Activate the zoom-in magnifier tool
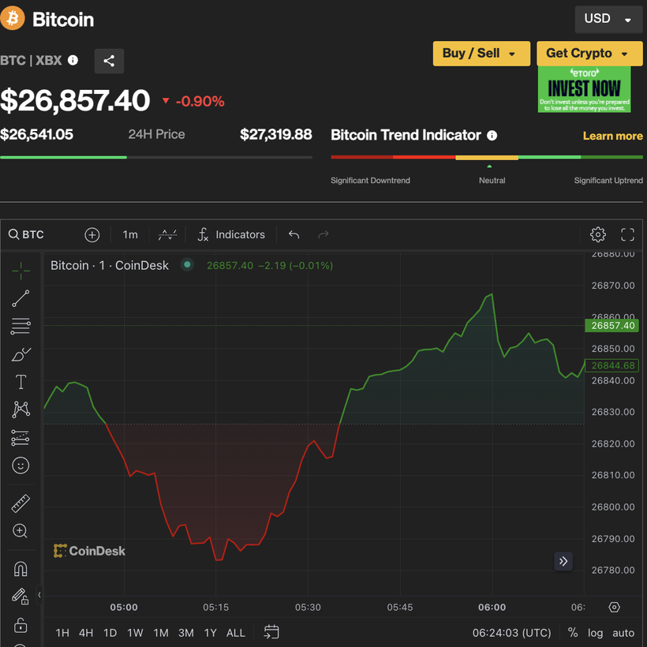This screenshot has height=647, width=647. [21, 531]
